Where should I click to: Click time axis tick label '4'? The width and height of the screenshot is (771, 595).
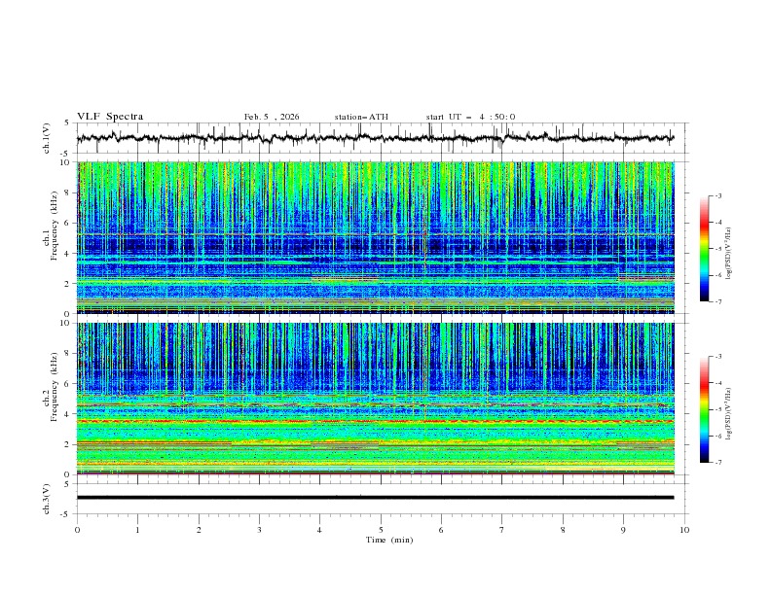320,530
